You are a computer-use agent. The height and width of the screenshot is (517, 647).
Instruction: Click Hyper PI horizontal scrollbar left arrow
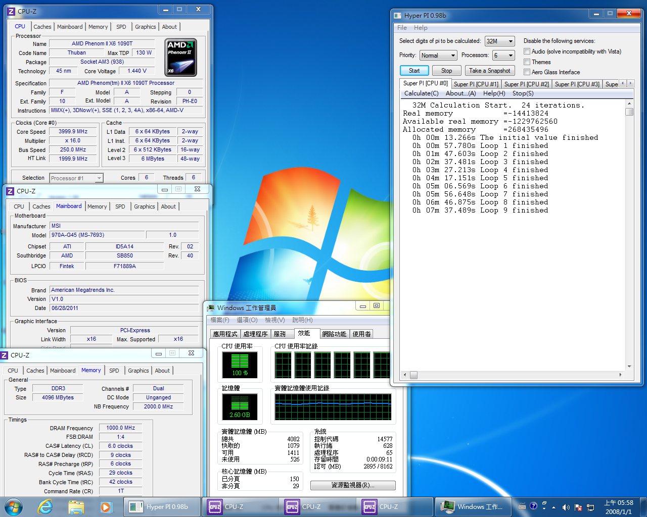[404, 375]
